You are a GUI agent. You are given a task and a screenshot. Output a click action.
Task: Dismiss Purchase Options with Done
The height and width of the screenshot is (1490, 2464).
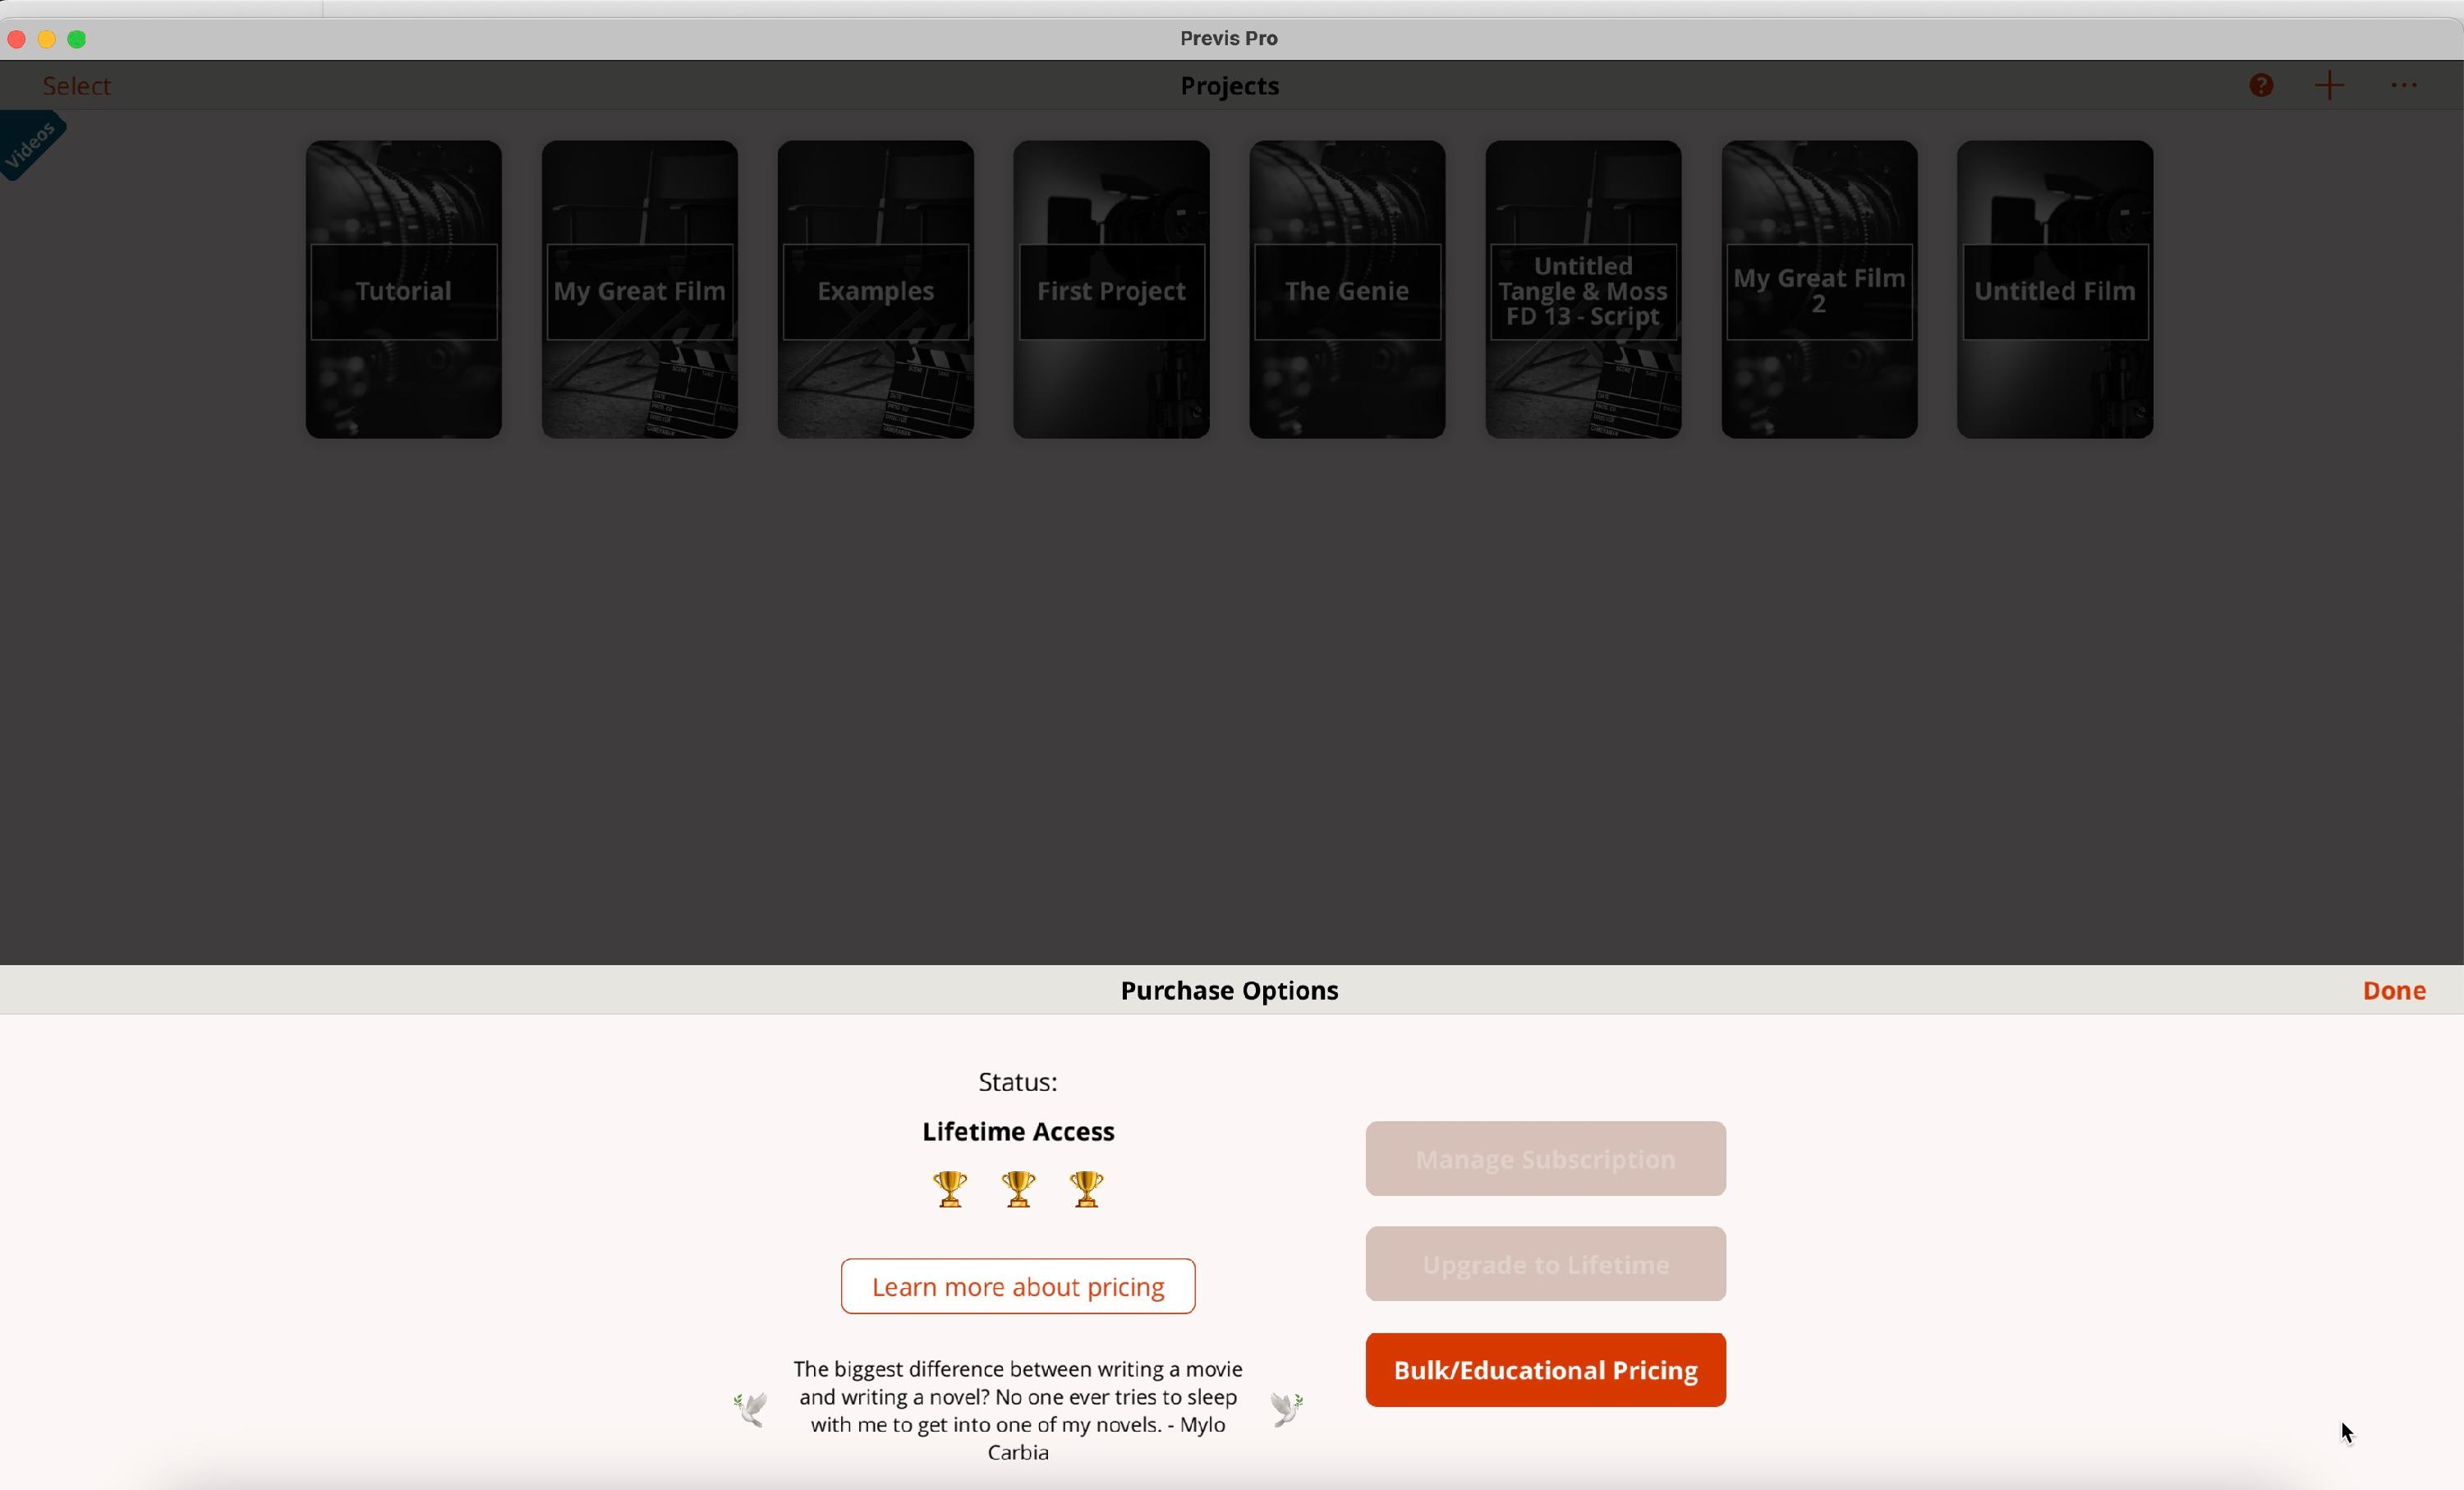click(x=2393, y=990)
